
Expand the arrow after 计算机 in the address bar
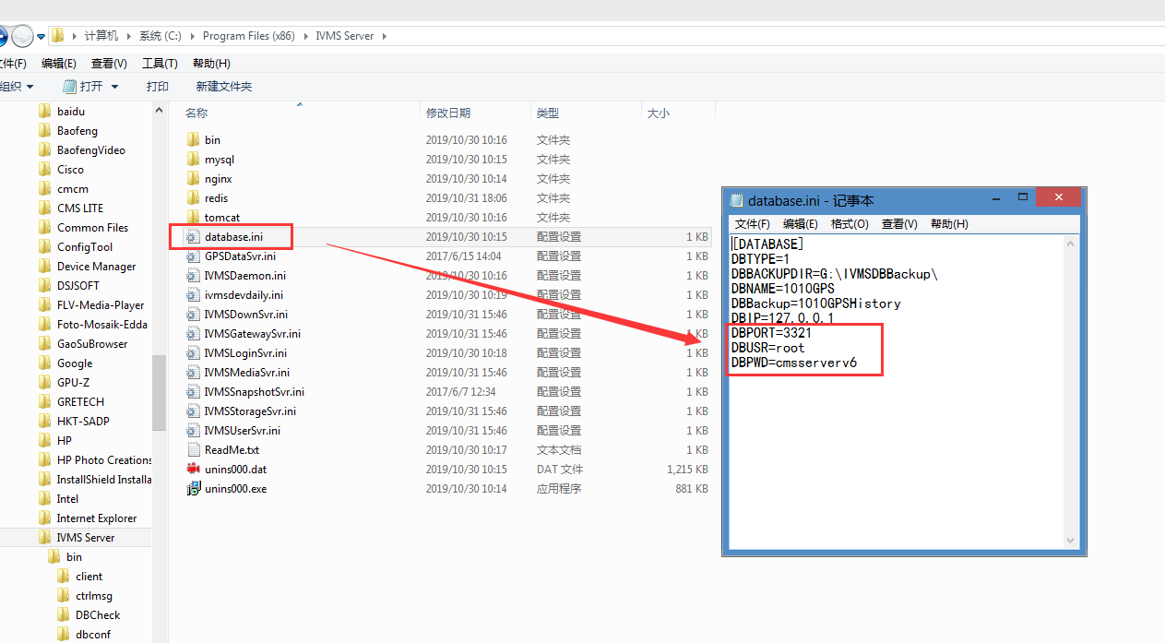click(129, 36)
